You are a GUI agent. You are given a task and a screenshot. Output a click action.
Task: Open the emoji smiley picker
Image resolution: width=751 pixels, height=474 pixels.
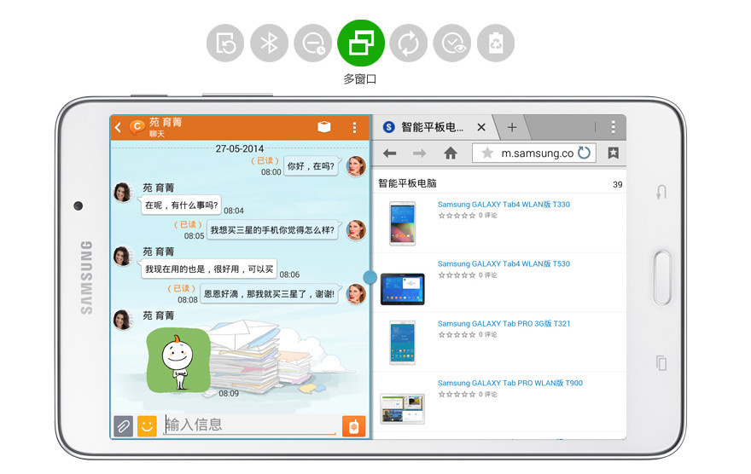pos(147,425)
